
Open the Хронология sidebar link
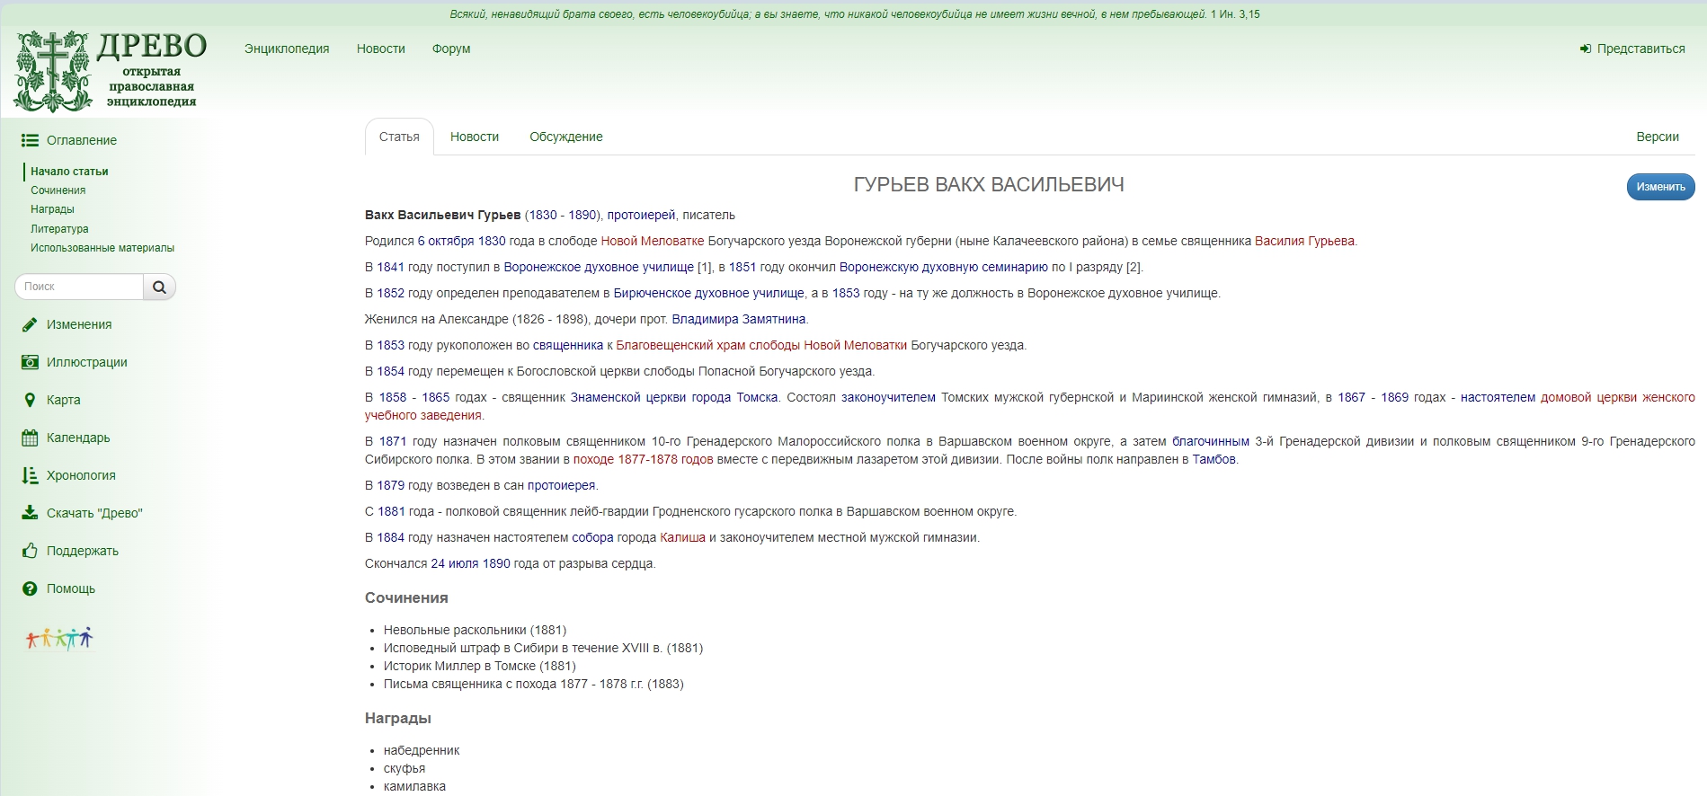tap(81, 475)
